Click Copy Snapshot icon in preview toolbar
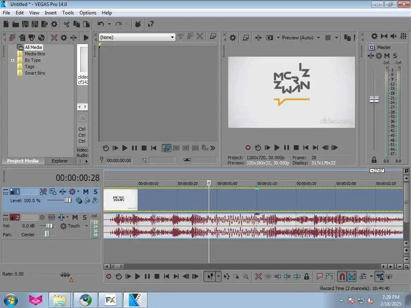 click(x=347, y=38)
